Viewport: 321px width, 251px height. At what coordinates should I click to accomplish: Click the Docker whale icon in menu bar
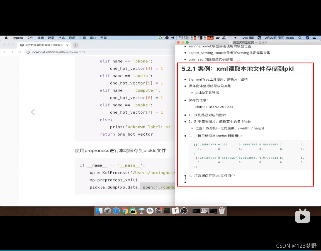point(218,38)
